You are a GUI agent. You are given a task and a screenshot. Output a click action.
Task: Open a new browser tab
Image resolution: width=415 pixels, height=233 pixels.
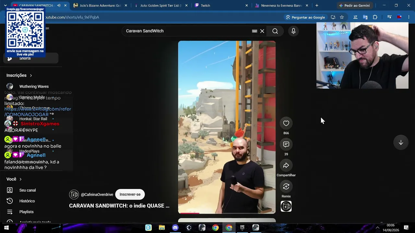pyautogui.click(x=317, y=6)
